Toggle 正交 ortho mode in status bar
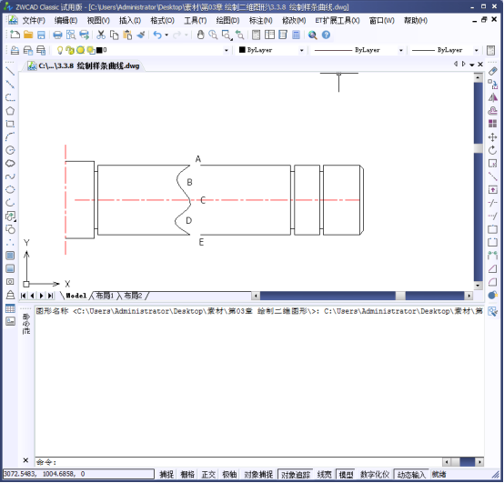This screenshot has height=483, width=504. pos(208,474)
